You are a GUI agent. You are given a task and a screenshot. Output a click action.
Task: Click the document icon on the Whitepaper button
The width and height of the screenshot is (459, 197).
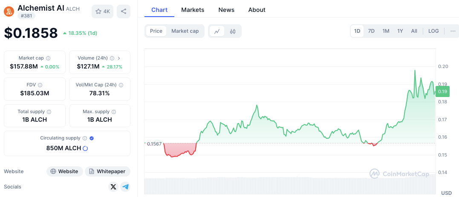92,171
